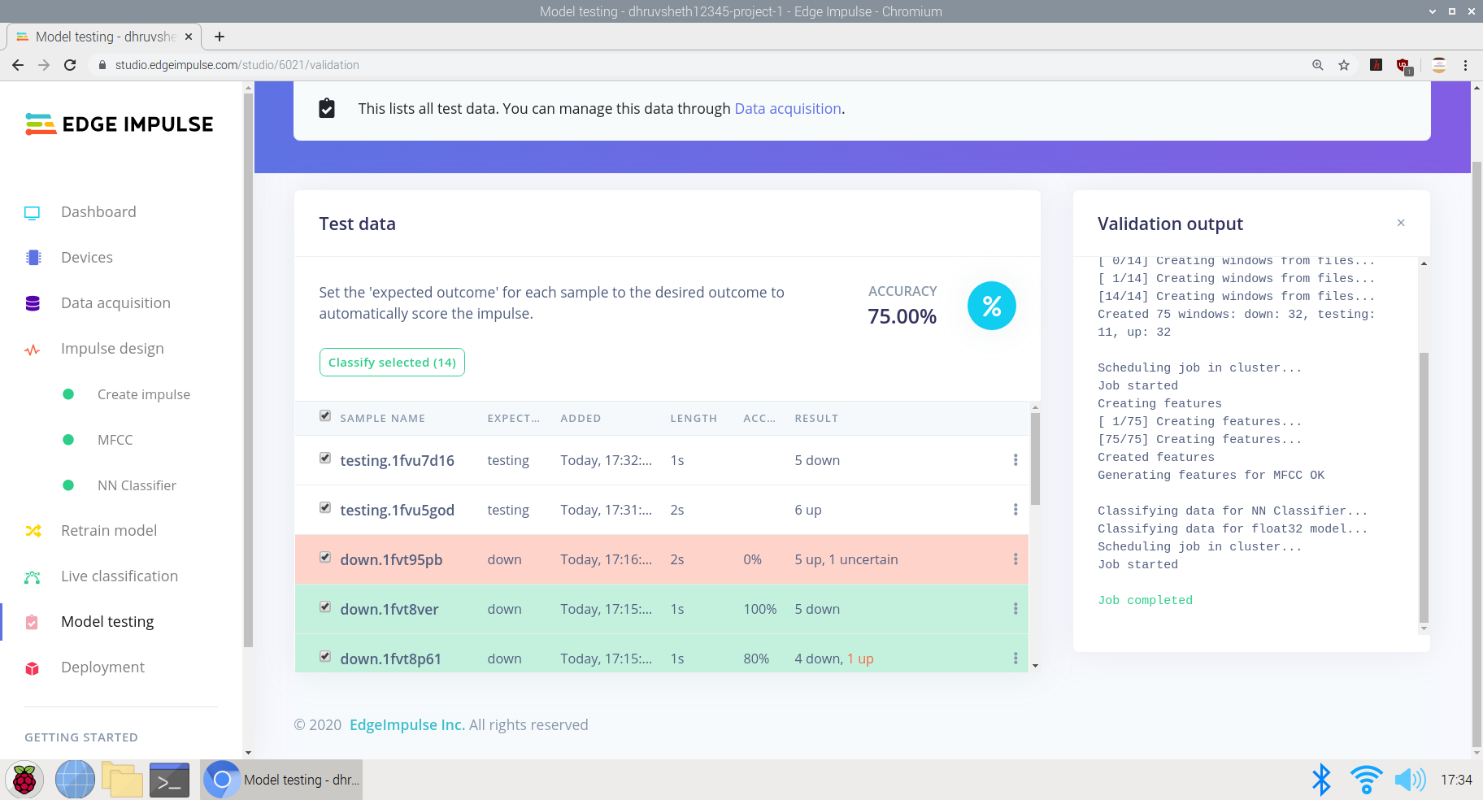Launch the terminal from the taskbar
Viewport: 1483px width, 800px height.
pos(169,780)
